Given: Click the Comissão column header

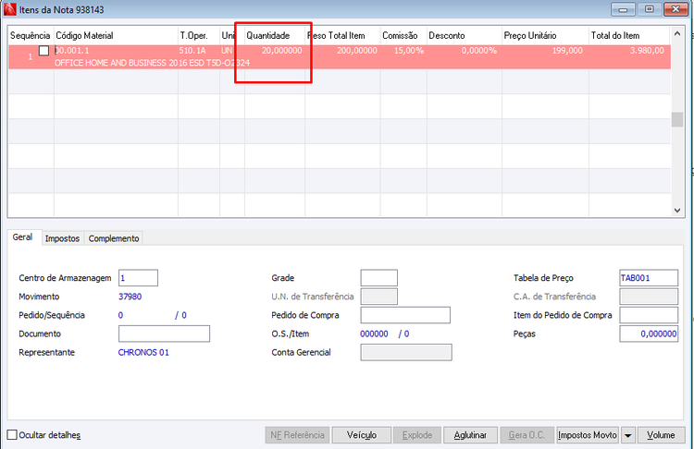Looking at the screenshot, I should point(403,35).
